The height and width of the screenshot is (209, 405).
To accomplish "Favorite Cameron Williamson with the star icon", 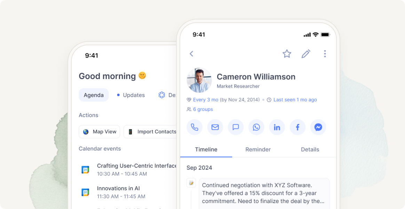I will pos(287,54).
